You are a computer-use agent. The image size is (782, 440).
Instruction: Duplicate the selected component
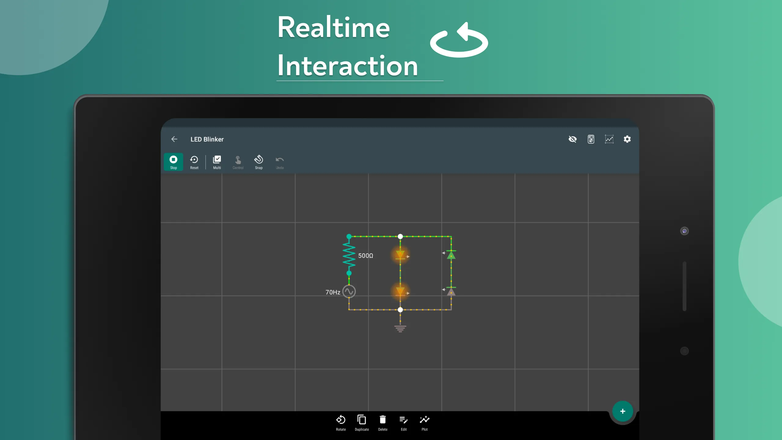tap(362, 423)
